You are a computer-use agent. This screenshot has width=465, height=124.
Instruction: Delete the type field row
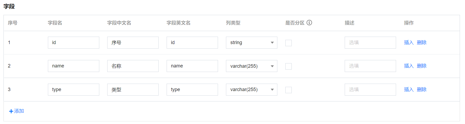(x=422, y=89)
